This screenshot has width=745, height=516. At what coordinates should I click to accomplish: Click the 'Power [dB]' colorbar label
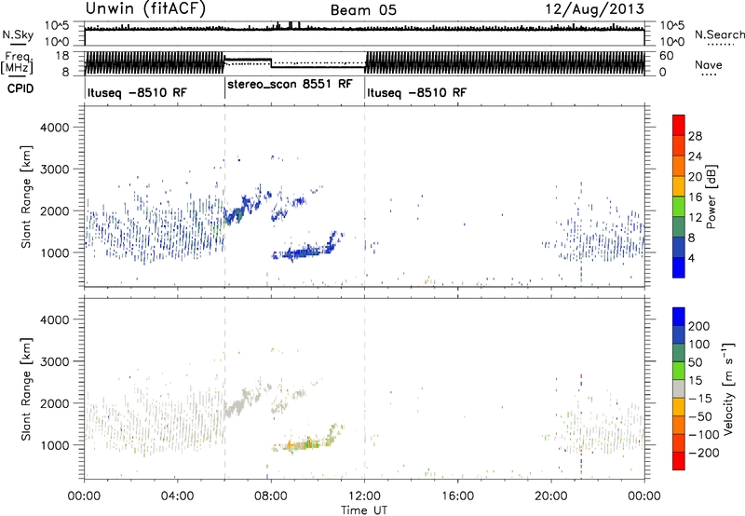coord(711,197)
